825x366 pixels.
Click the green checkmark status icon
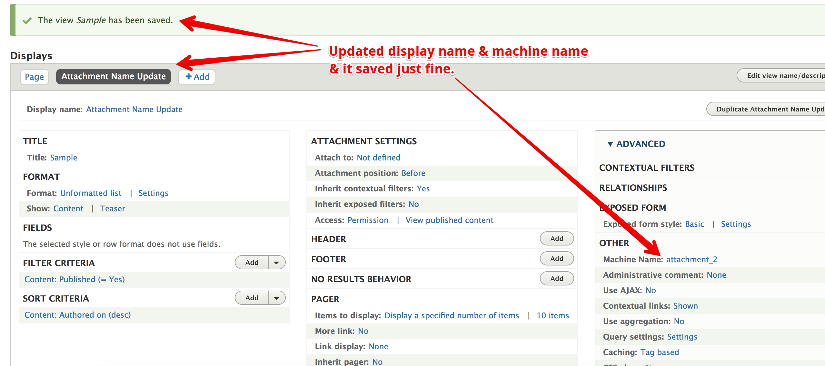click(x=27, y=21)
